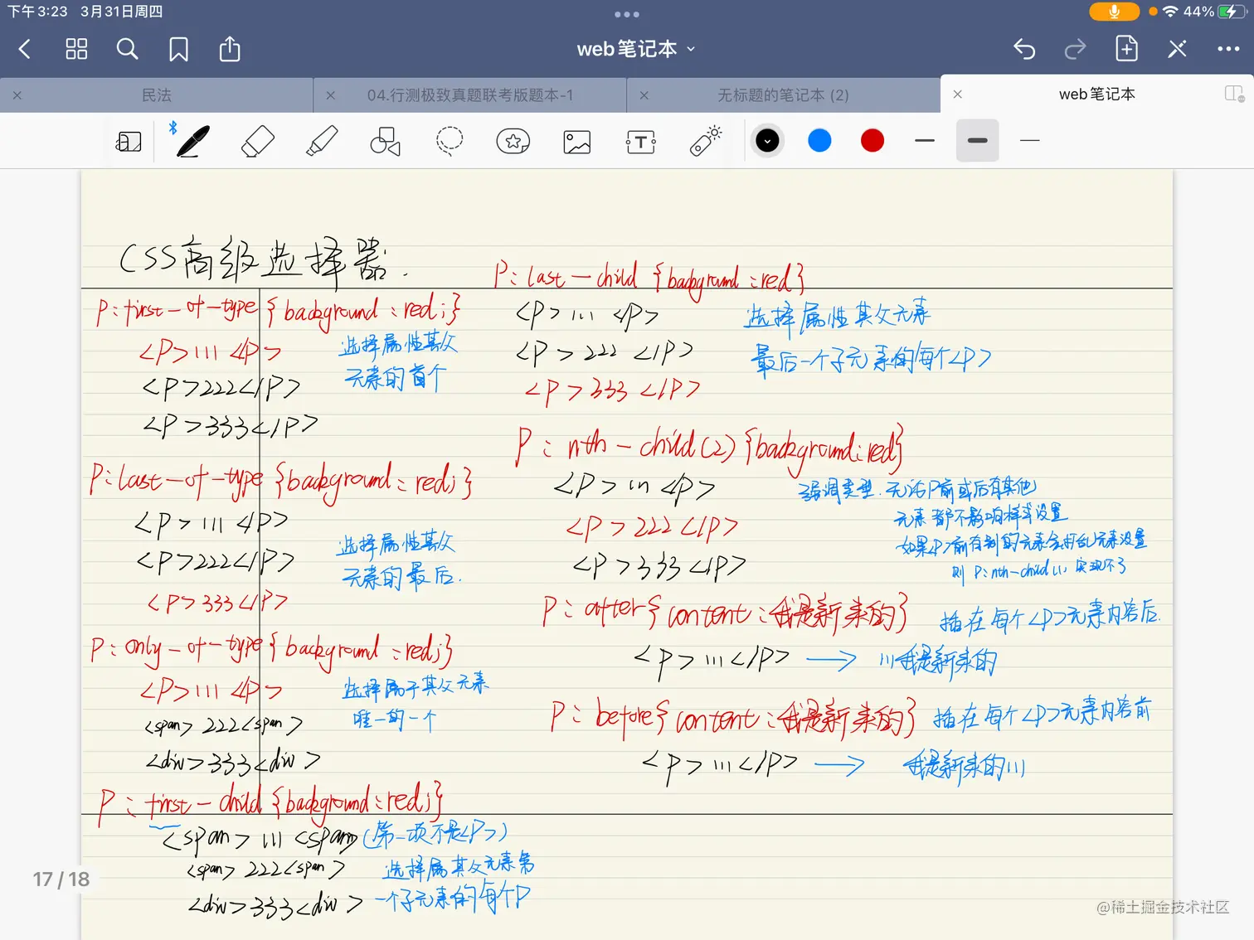The image size is (1254, 940).
Task: Select the Laser pointer tool
Action: [706, 142]
